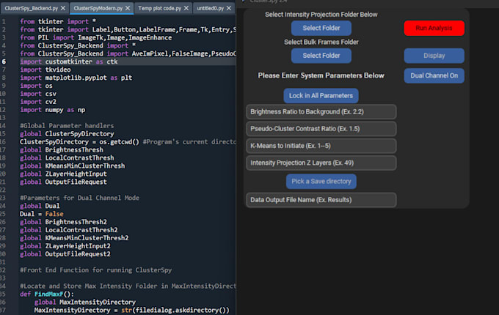This screenshot has width=499, height=315.
Task: Click 'import os' code line
Action: 36,86
